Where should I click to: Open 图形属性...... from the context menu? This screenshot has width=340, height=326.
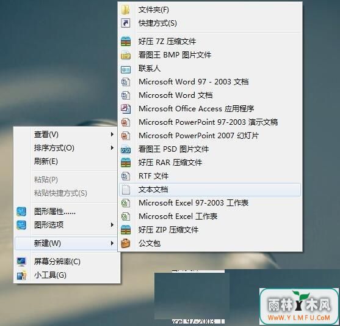66,212
